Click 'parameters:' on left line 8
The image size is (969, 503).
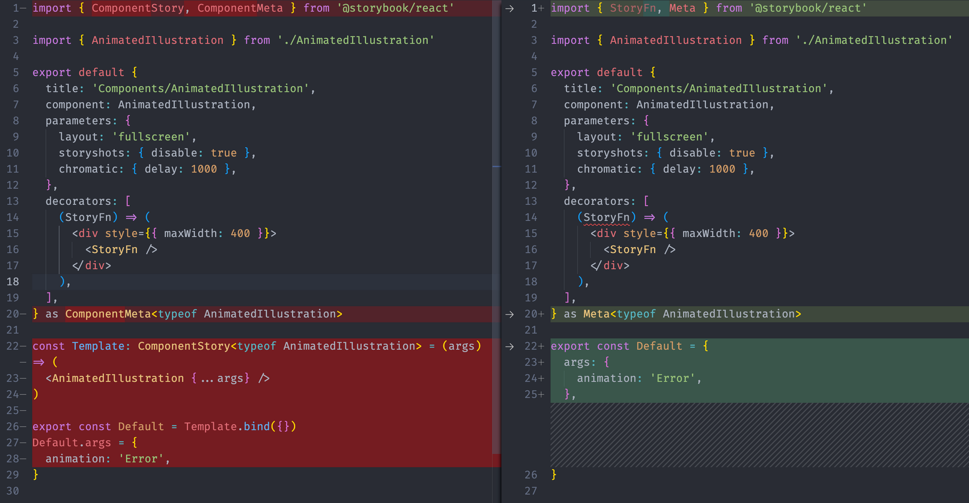[x=81, y=121]
